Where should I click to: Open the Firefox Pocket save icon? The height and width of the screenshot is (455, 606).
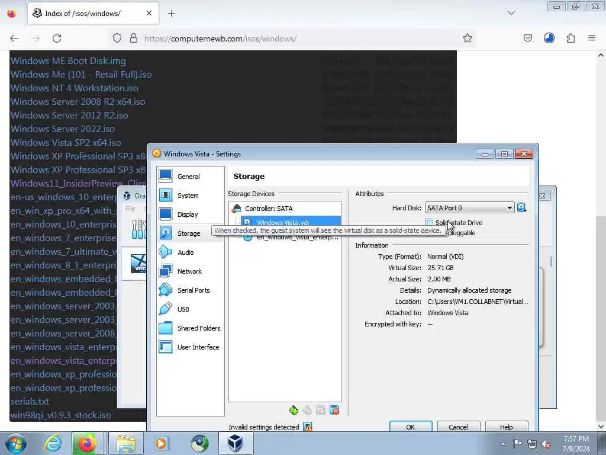[x=527, y=39]
